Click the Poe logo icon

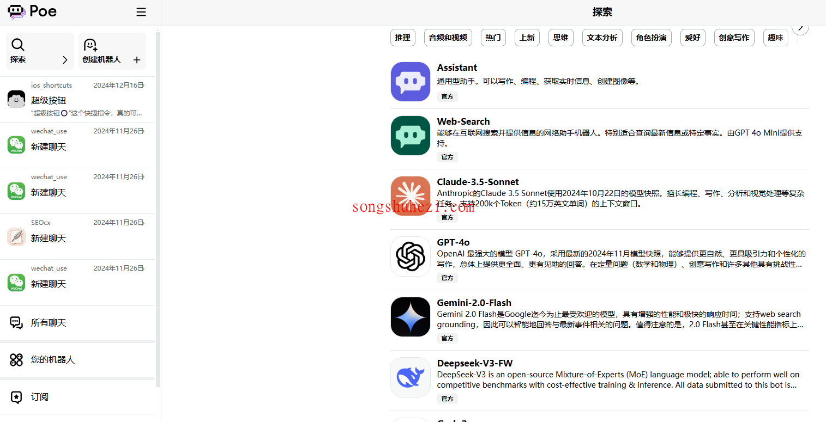pos(16,11)
